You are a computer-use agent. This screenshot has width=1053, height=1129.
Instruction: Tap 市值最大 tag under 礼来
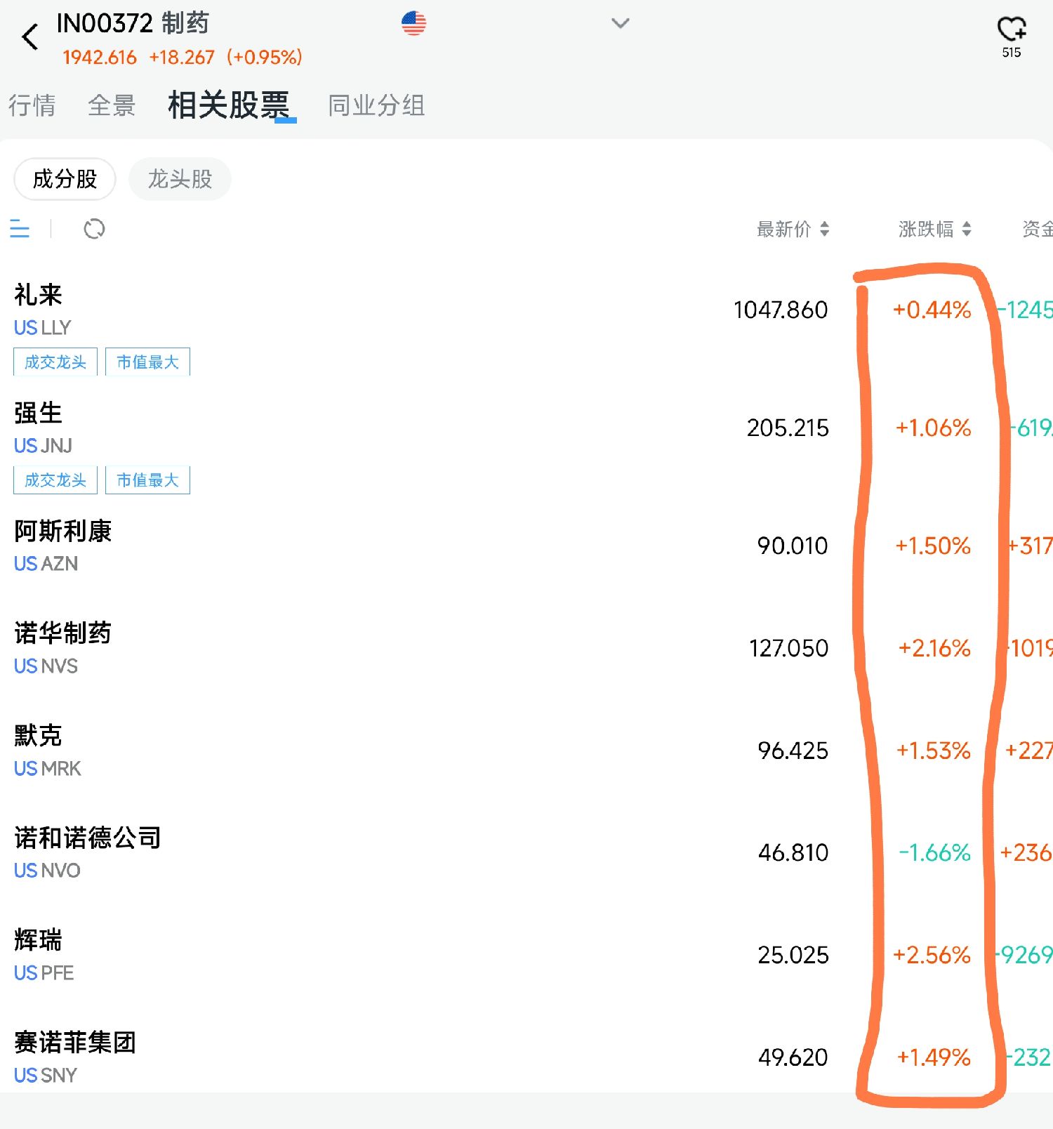(x=147, y=362)
